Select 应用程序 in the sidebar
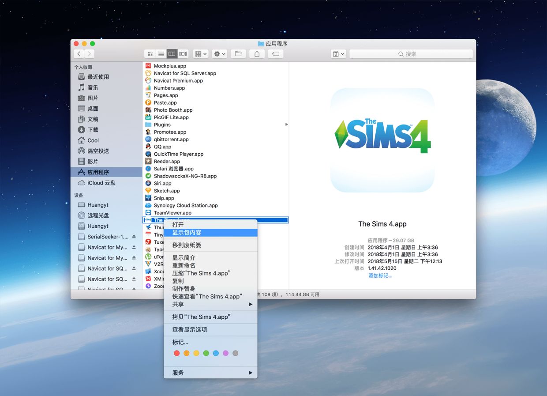This screenshot has width=547, height=396. pyautogui.click(x=106, y=172)
